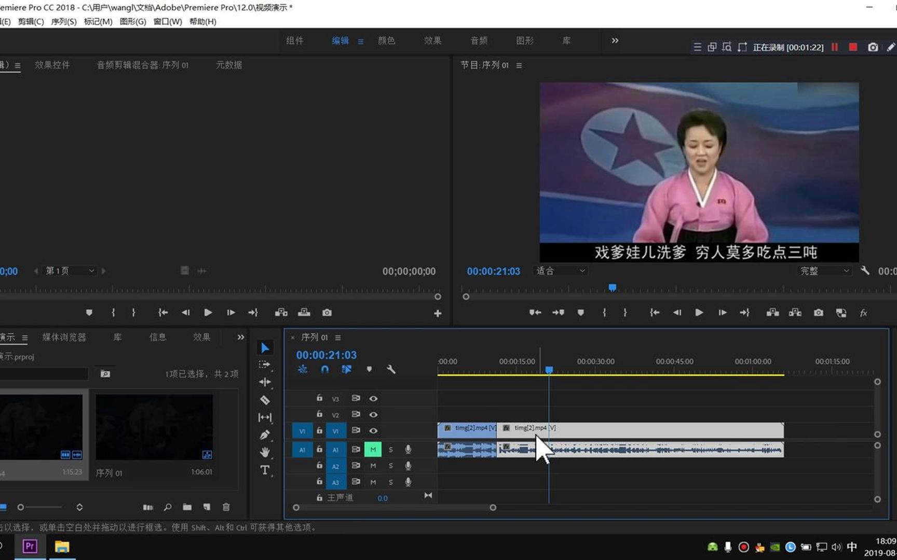Toggle linked selection in timeline
This screenshot has width=897, height=560.
click(x=346, y=369)
